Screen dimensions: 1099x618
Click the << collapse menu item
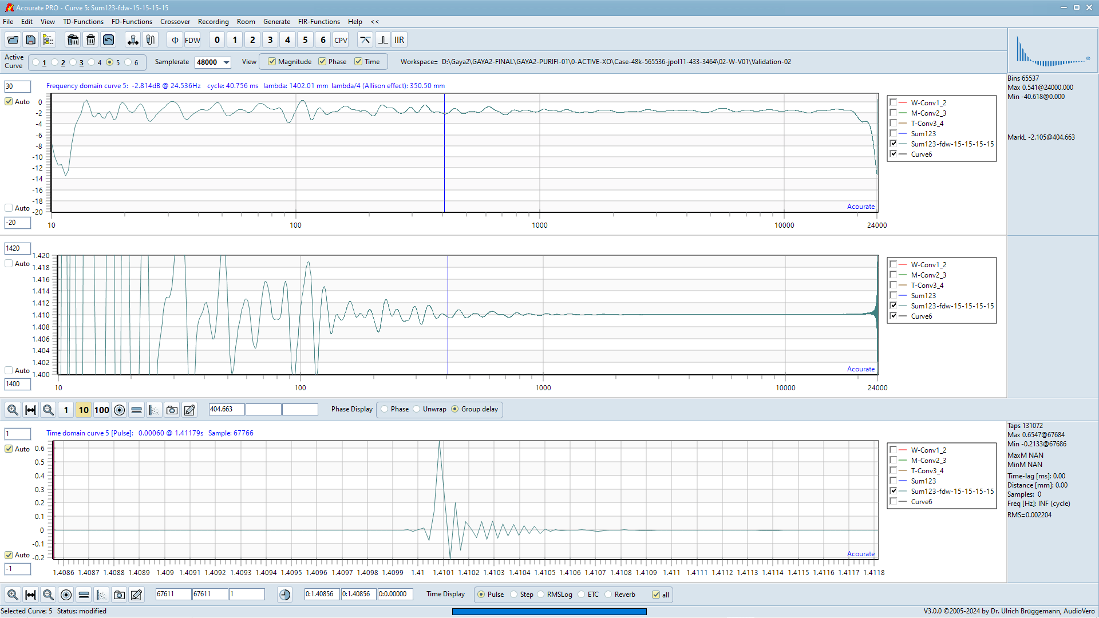pyautogui.click(x=375, y=22)
